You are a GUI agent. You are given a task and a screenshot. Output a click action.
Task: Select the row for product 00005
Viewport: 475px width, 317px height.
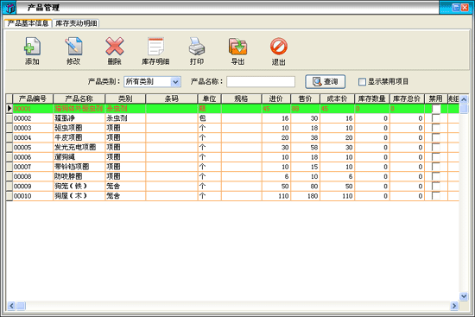pos(232,148)
